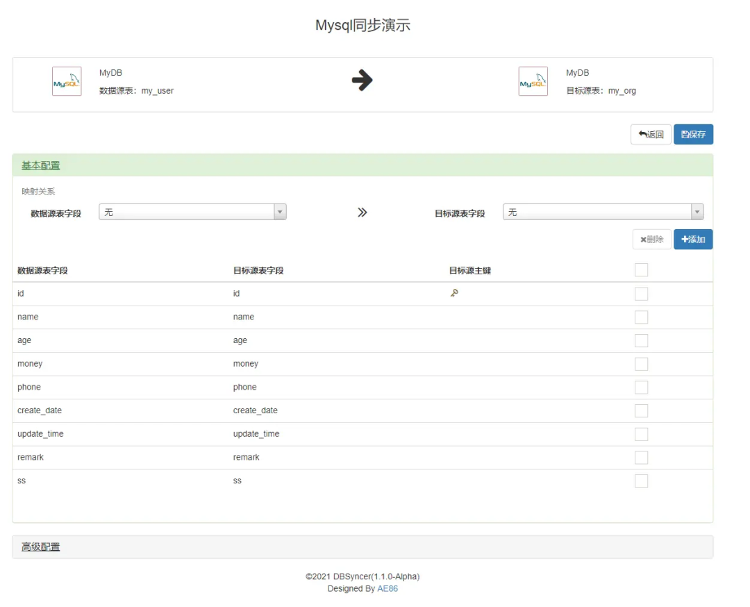Click the double chevron mapping icon
750x607 pixels.
362,213
